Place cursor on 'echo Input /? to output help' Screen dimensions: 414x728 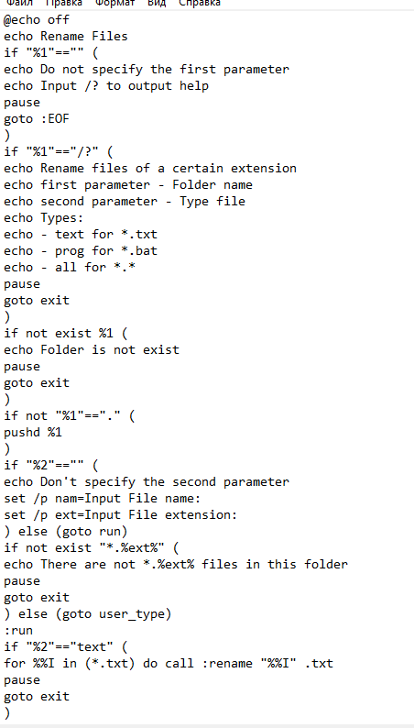pyautogui.click(x=106, y=86)
